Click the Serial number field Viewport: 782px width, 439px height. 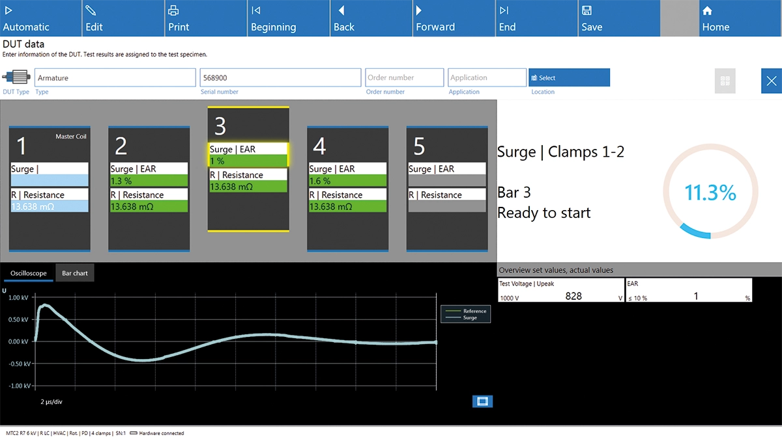(x=280, y=77)
